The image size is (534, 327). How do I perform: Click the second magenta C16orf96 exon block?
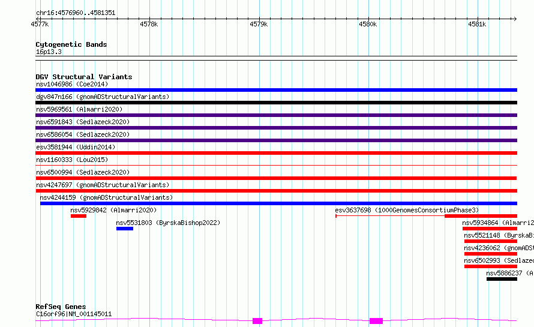click(376, 321)
